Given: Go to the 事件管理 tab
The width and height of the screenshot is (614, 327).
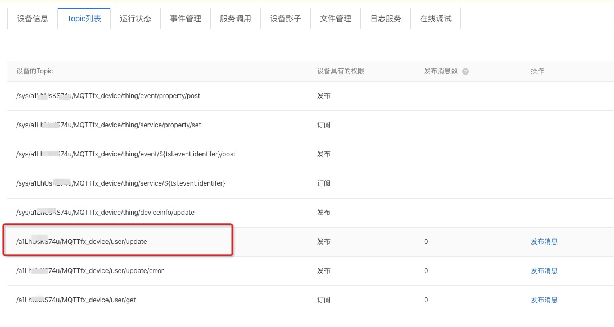Looking at the screenshot, I should pos(186,19).
